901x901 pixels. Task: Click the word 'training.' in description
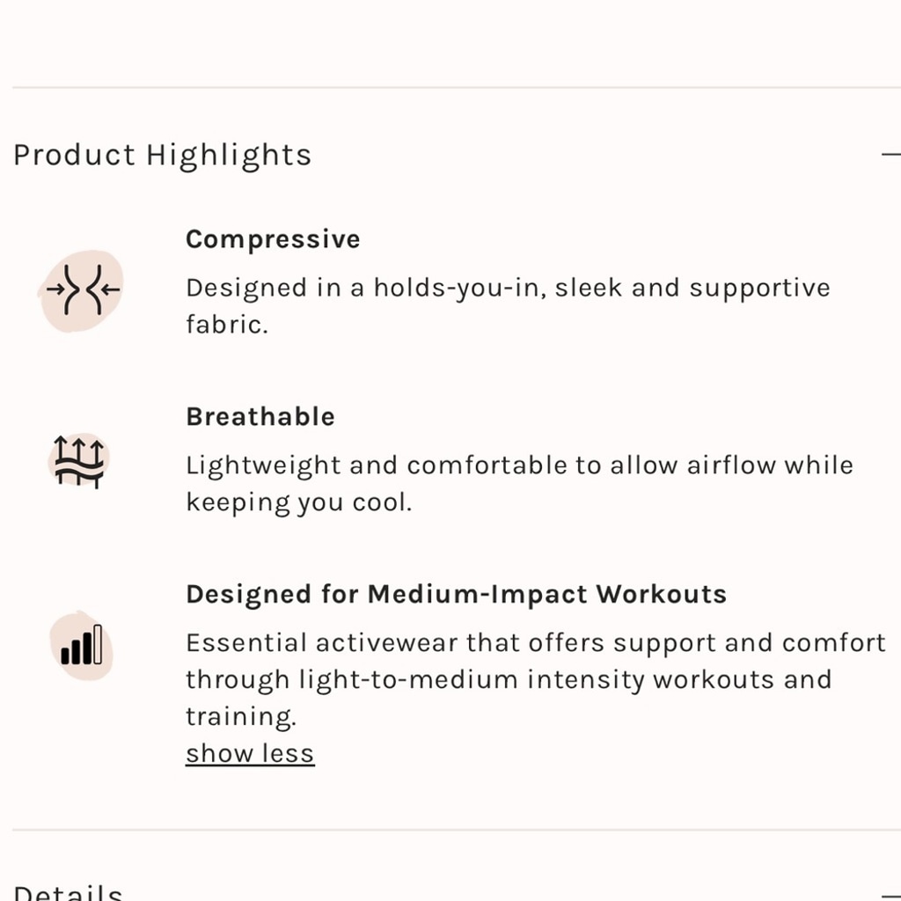pos(241,716)
